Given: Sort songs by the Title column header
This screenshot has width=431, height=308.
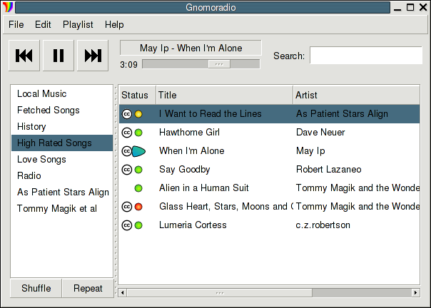Looking at the screenshot, I should pyautogui.click(x=225, y=95).
